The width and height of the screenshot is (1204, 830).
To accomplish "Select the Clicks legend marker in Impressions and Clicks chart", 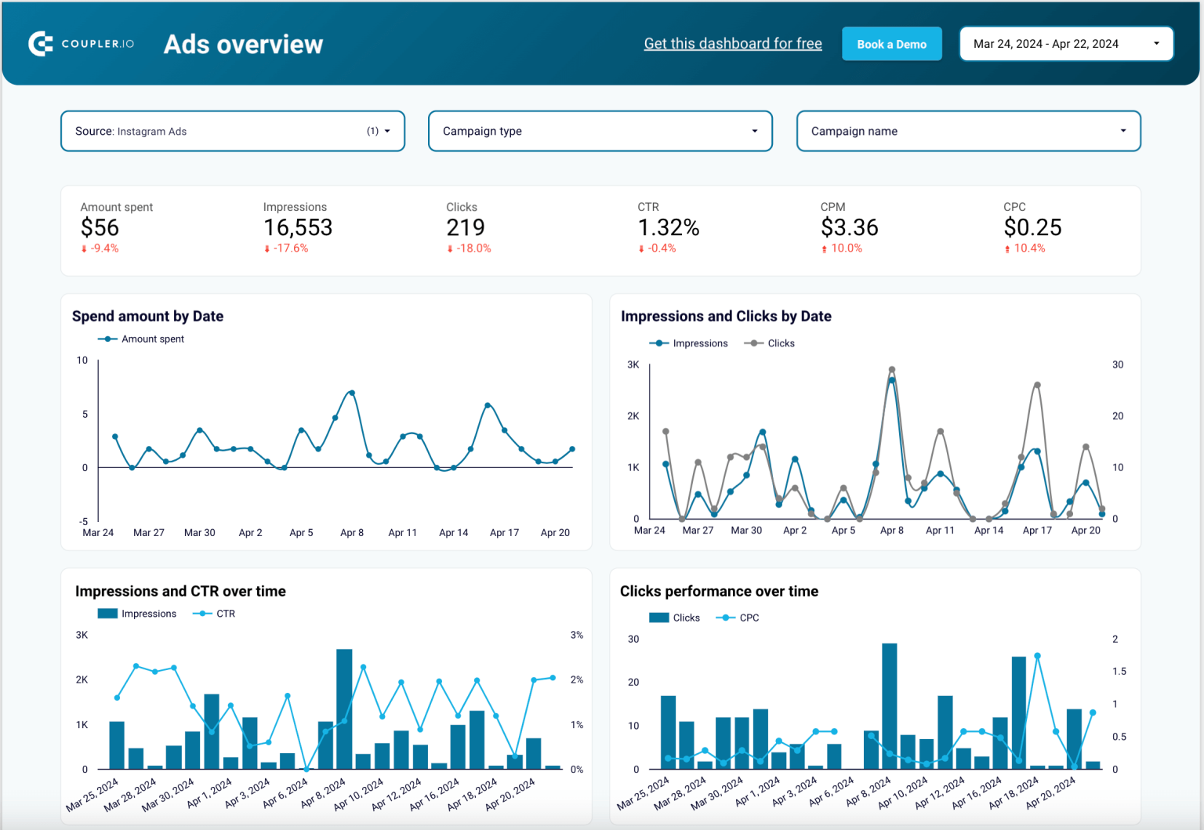I will 752,343.
